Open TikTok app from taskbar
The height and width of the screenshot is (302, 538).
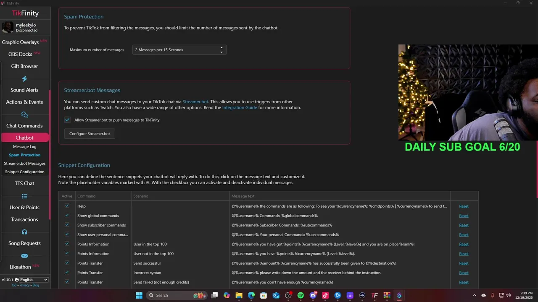point(325,295)
